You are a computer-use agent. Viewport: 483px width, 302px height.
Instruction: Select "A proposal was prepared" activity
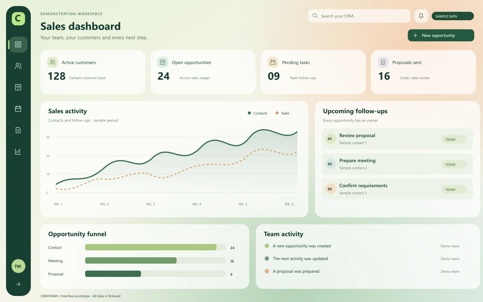pos(296,271)
